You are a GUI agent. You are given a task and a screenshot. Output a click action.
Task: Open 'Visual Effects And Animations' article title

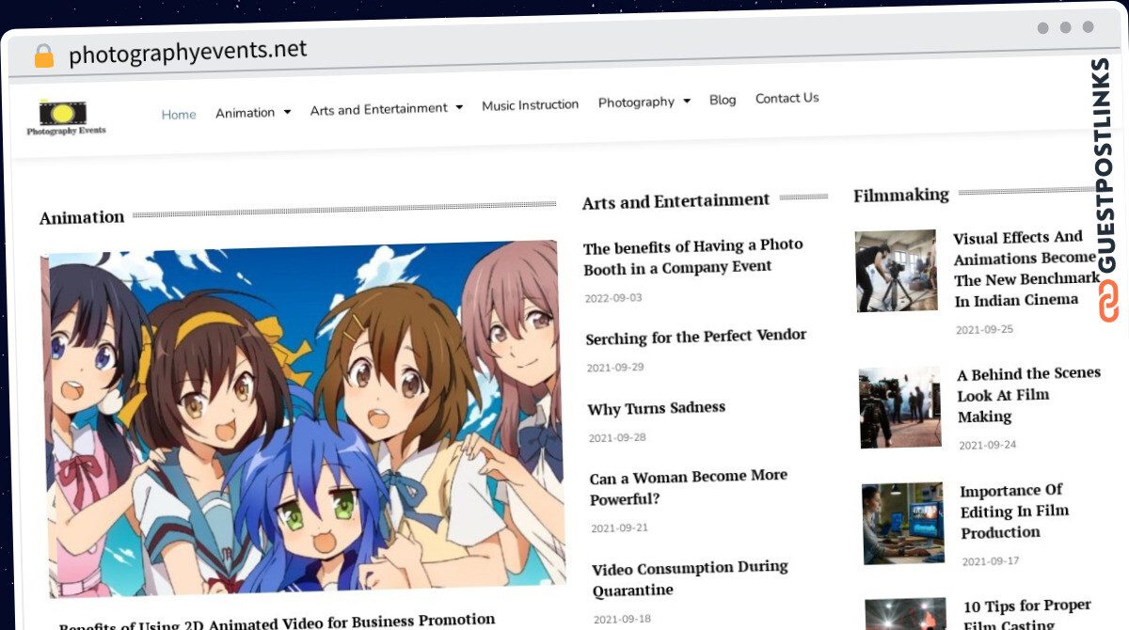click(1026, 269)
